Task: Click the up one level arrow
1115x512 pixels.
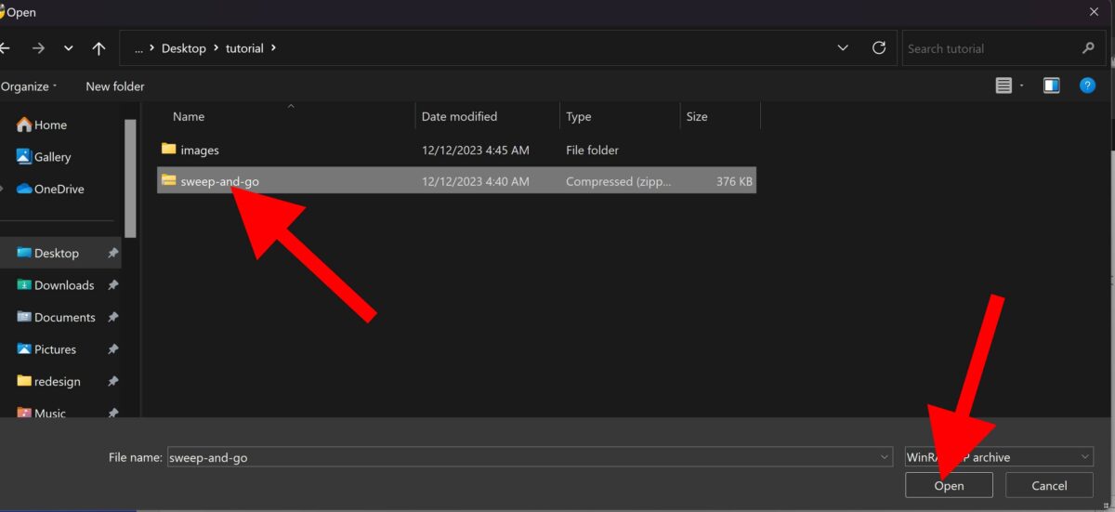Action: coord(98,48)
